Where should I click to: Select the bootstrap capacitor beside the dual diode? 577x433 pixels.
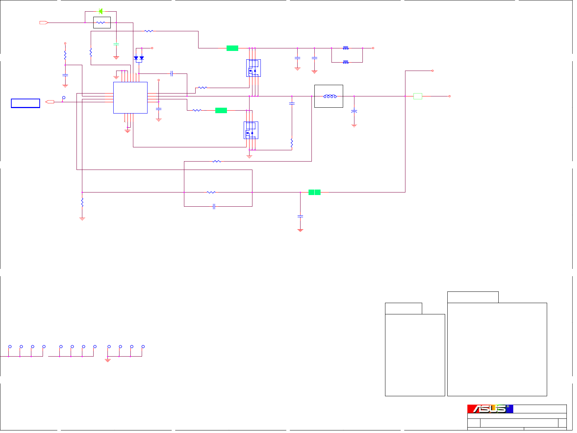[x=171, y=74]
